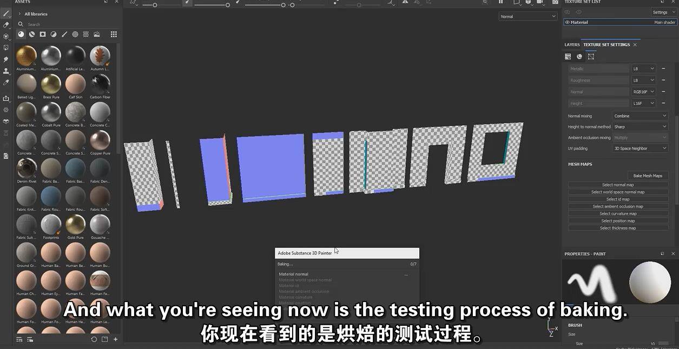Select Copper Pure material thumbnail

(x=100, y=140)
